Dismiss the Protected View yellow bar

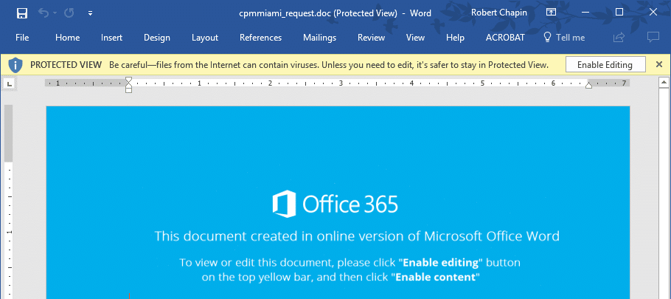click(659, 65)
